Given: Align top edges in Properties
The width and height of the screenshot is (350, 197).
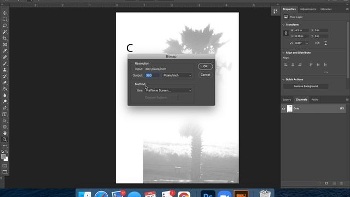Looking at the screenshot, I should (311, 65).
